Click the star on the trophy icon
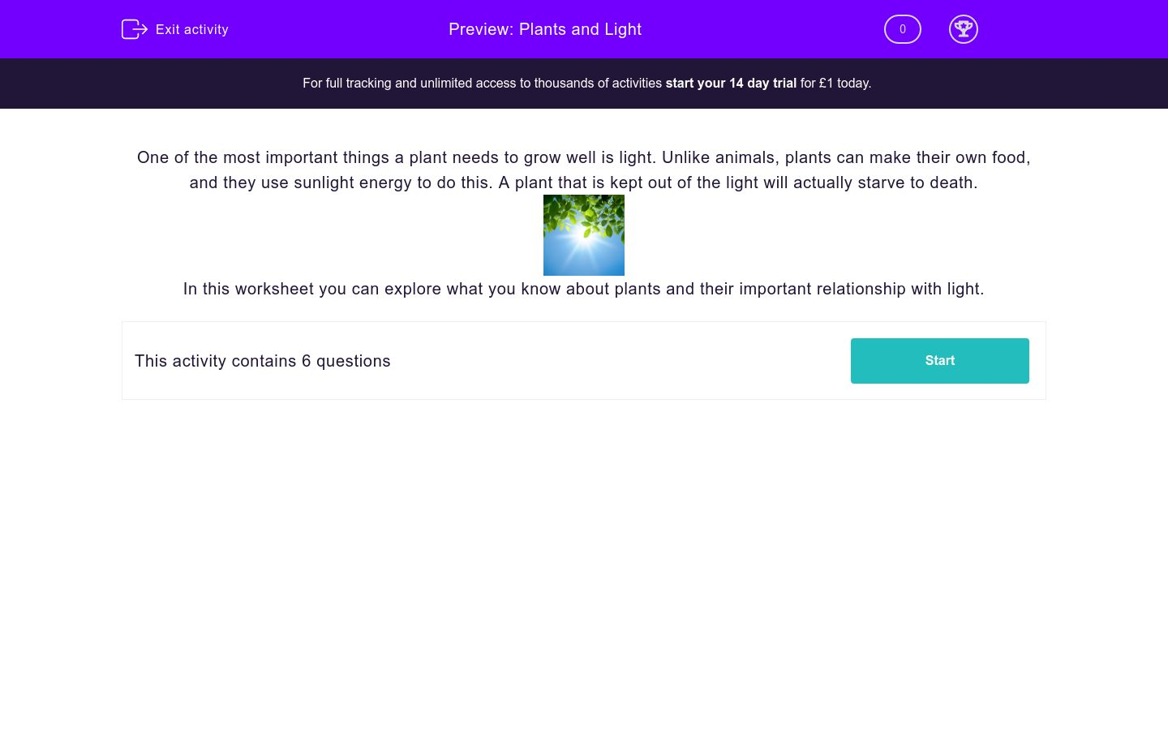 click(x=964, y=25)
